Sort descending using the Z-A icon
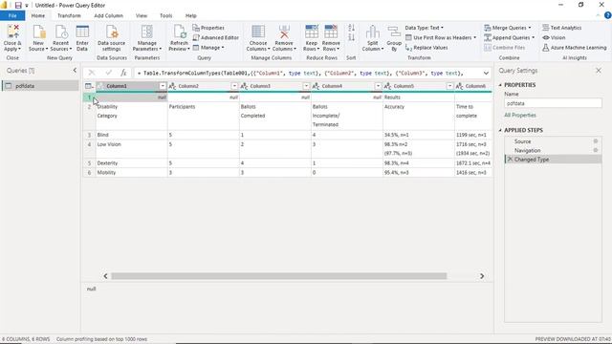612x344 pixels. point(351,37)
